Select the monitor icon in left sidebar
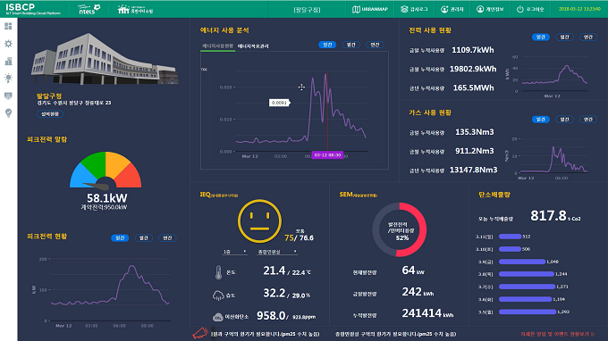608x341 pixels. click(x=8, y=96)
